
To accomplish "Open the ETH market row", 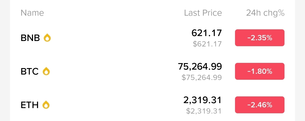I will [x=152, y=105].
